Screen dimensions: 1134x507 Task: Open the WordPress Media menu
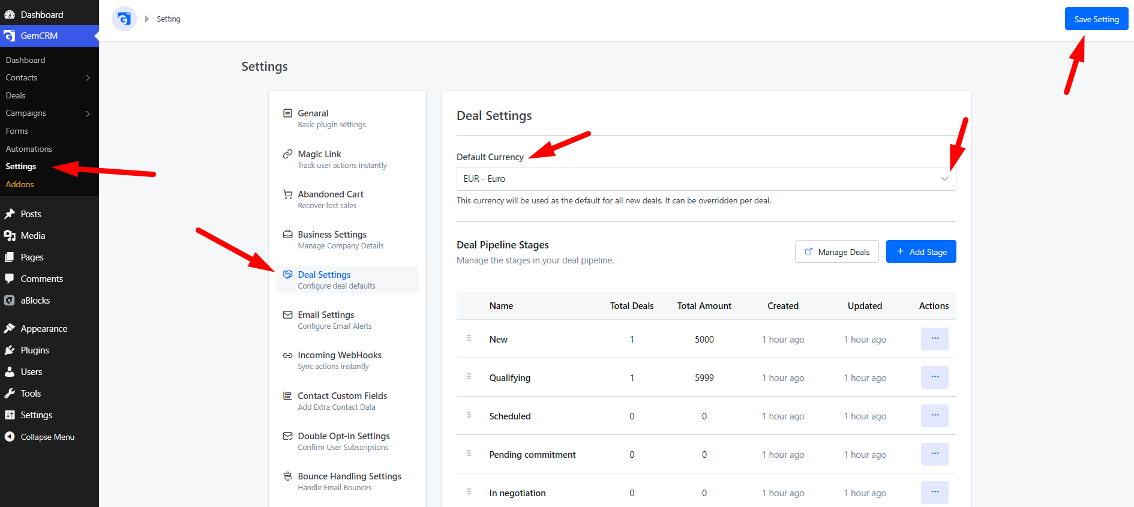(x=49, y=236)
